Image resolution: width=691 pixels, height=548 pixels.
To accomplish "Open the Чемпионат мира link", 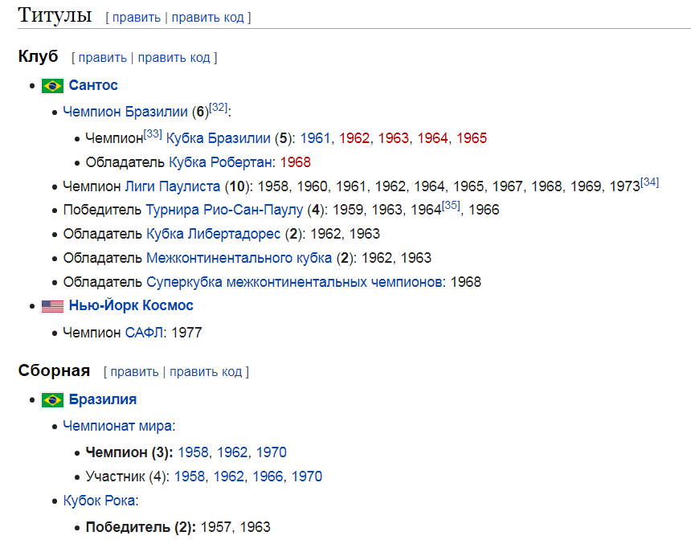I will (x=117, y=427).
